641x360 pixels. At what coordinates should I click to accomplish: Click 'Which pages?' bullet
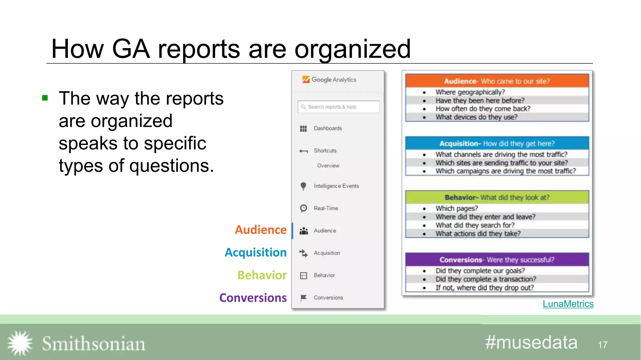coord(457,208)
